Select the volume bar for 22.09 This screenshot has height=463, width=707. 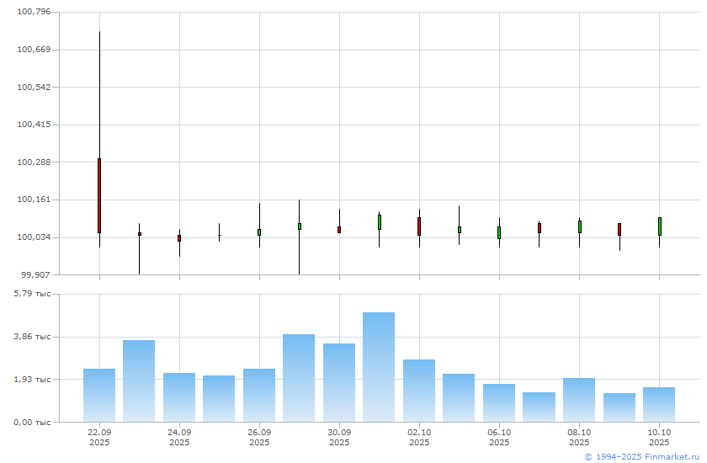(99, 394)
